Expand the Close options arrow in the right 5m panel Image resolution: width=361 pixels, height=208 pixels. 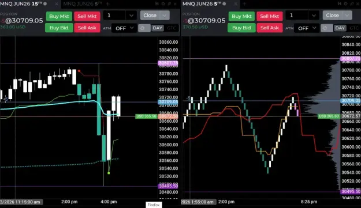point(347,16)
